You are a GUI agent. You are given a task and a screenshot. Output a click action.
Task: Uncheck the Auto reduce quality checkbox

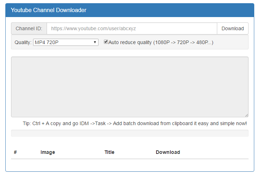pos(106,42)
